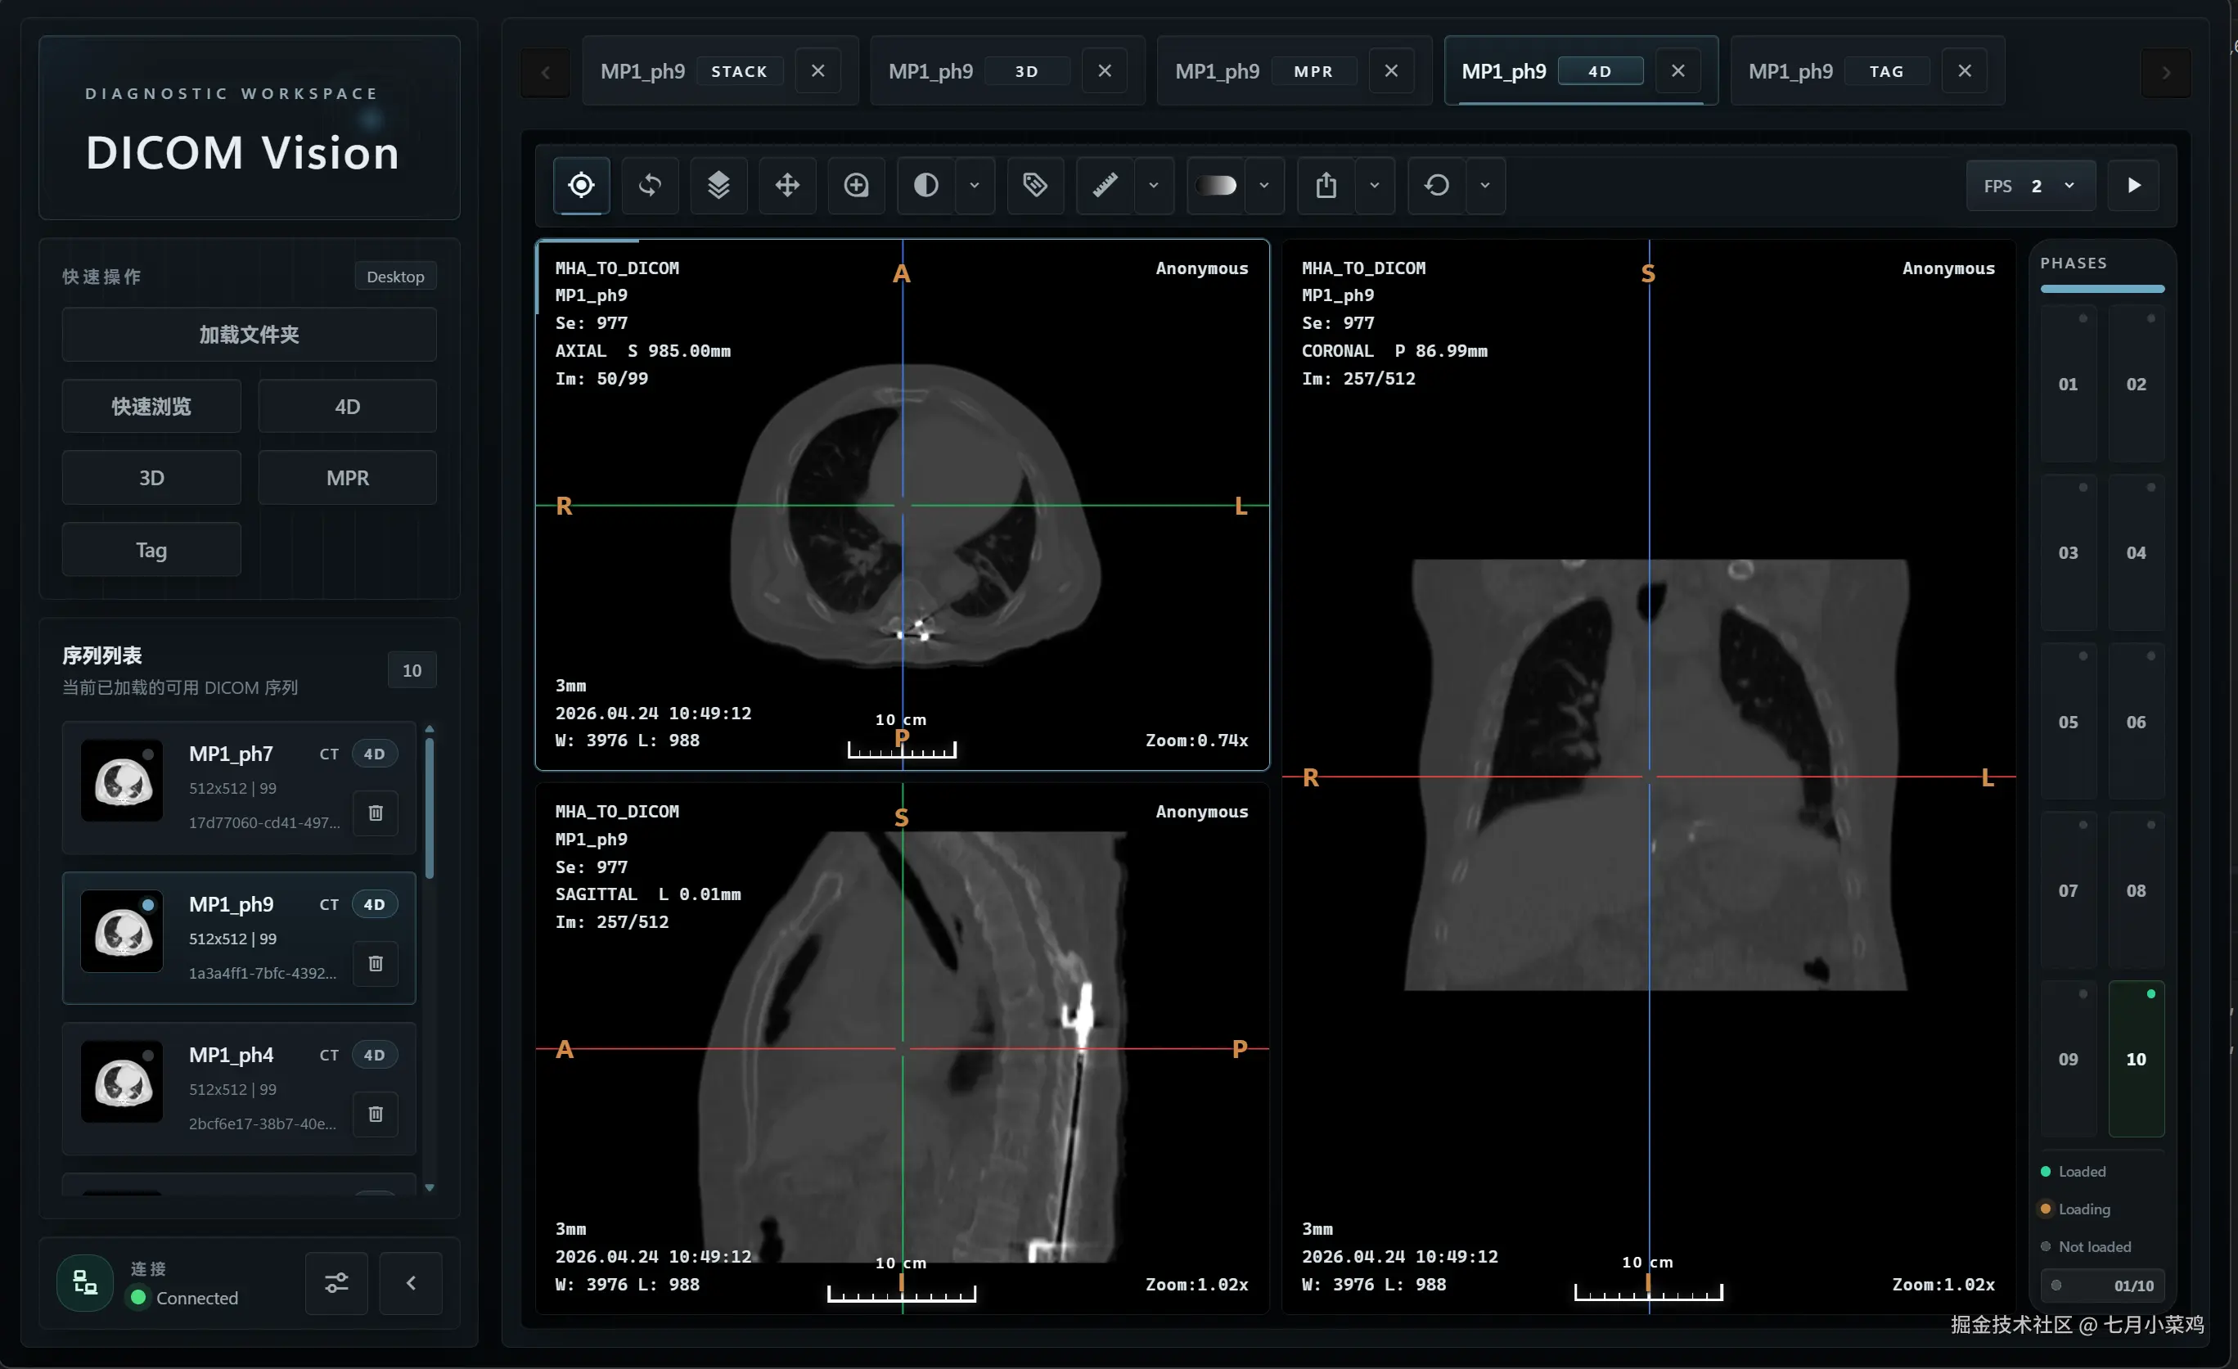Select phase 08

(2137, 890)
